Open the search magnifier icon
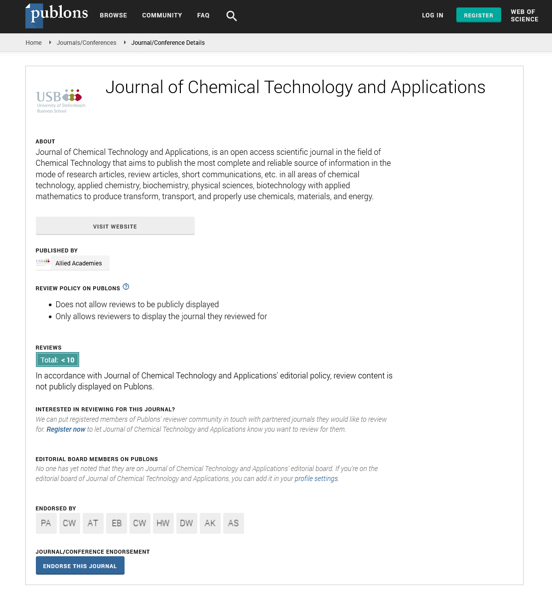The width and height of the screenshot is (552, 605). click(x=231, y=16)
